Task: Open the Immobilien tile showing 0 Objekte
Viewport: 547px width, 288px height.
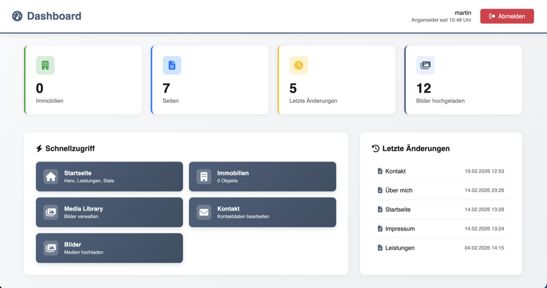Action: pyautogui.click(x=263, y=176)
